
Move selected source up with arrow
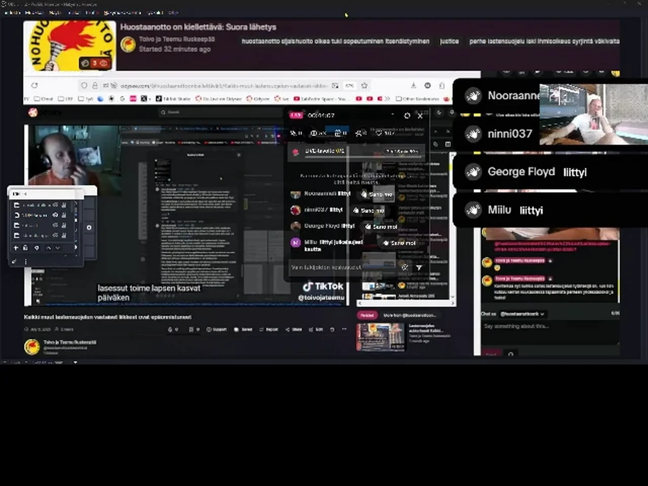tap(49, 248)
